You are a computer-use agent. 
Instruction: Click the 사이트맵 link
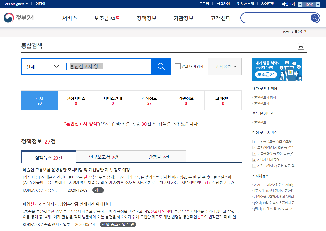tap(268, 4)
